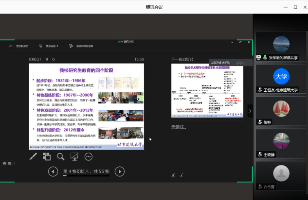
Task: Click the magnifier zoom into slide icon
Action: (61, 157)
